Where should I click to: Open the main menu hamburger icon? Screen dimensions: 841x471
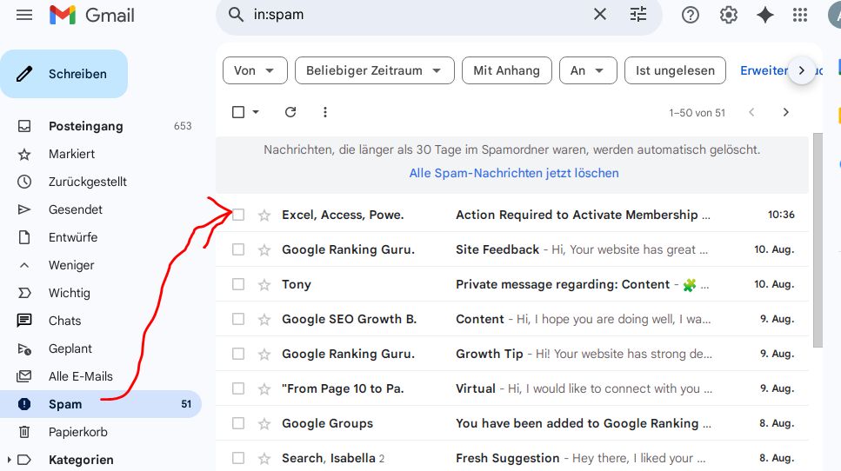pos(24,15)
